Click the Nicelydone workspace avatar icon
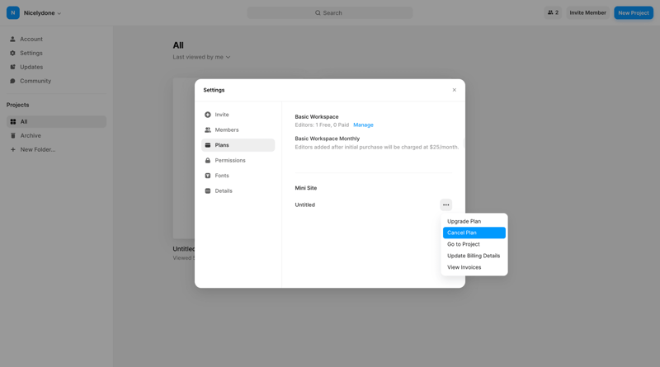The image size is (660, 367). pos(13,12)
